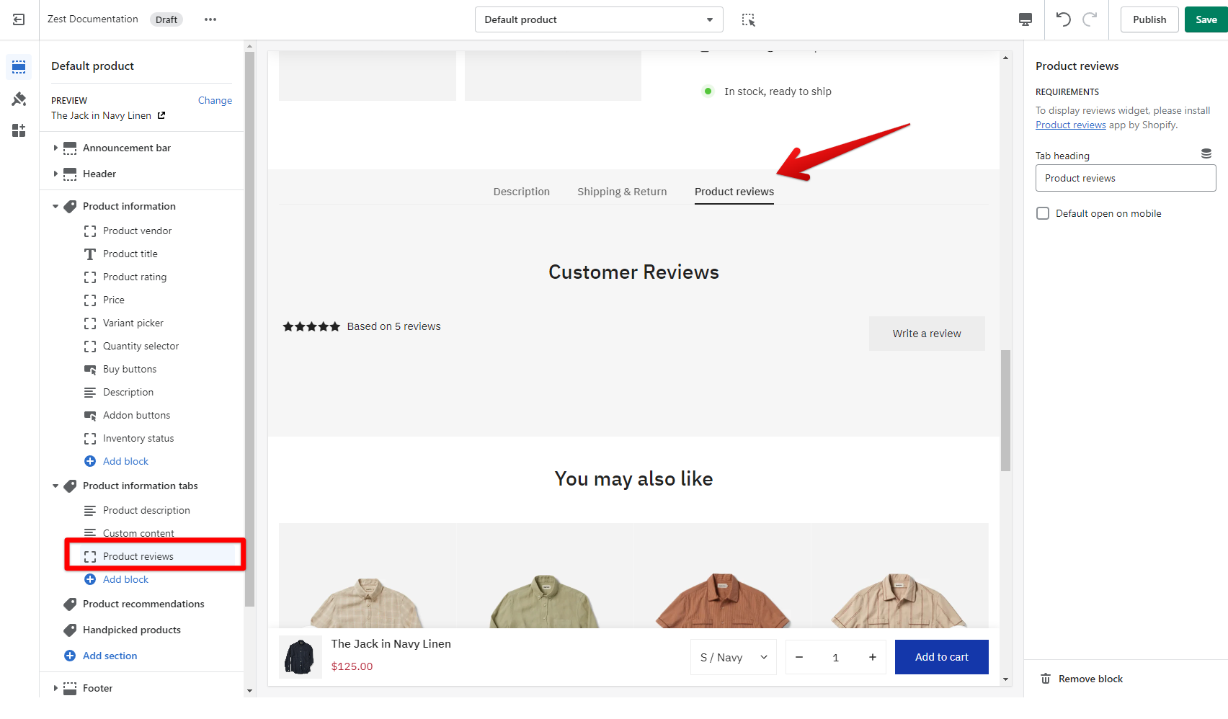Click the Tab heading input field

[1126, 178]
